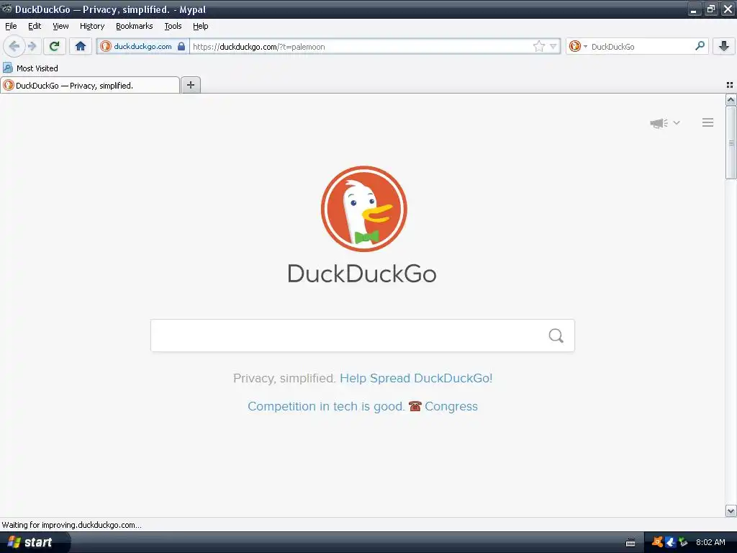
Task: Click the 8:02 AM clock
Action: 710,542
